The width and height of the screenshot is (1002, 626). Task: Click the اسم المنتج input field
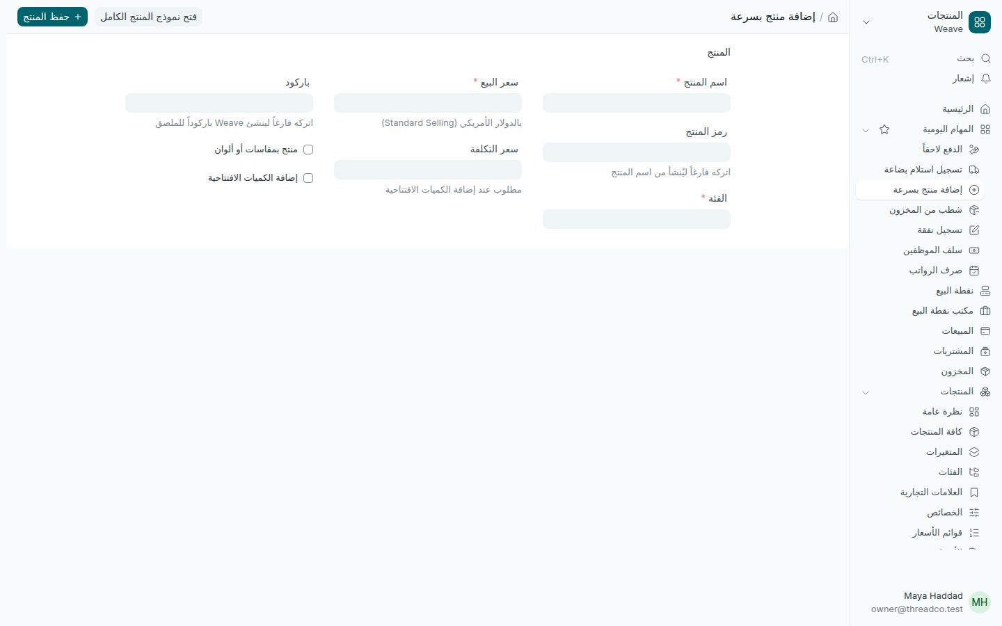[637, 103]
